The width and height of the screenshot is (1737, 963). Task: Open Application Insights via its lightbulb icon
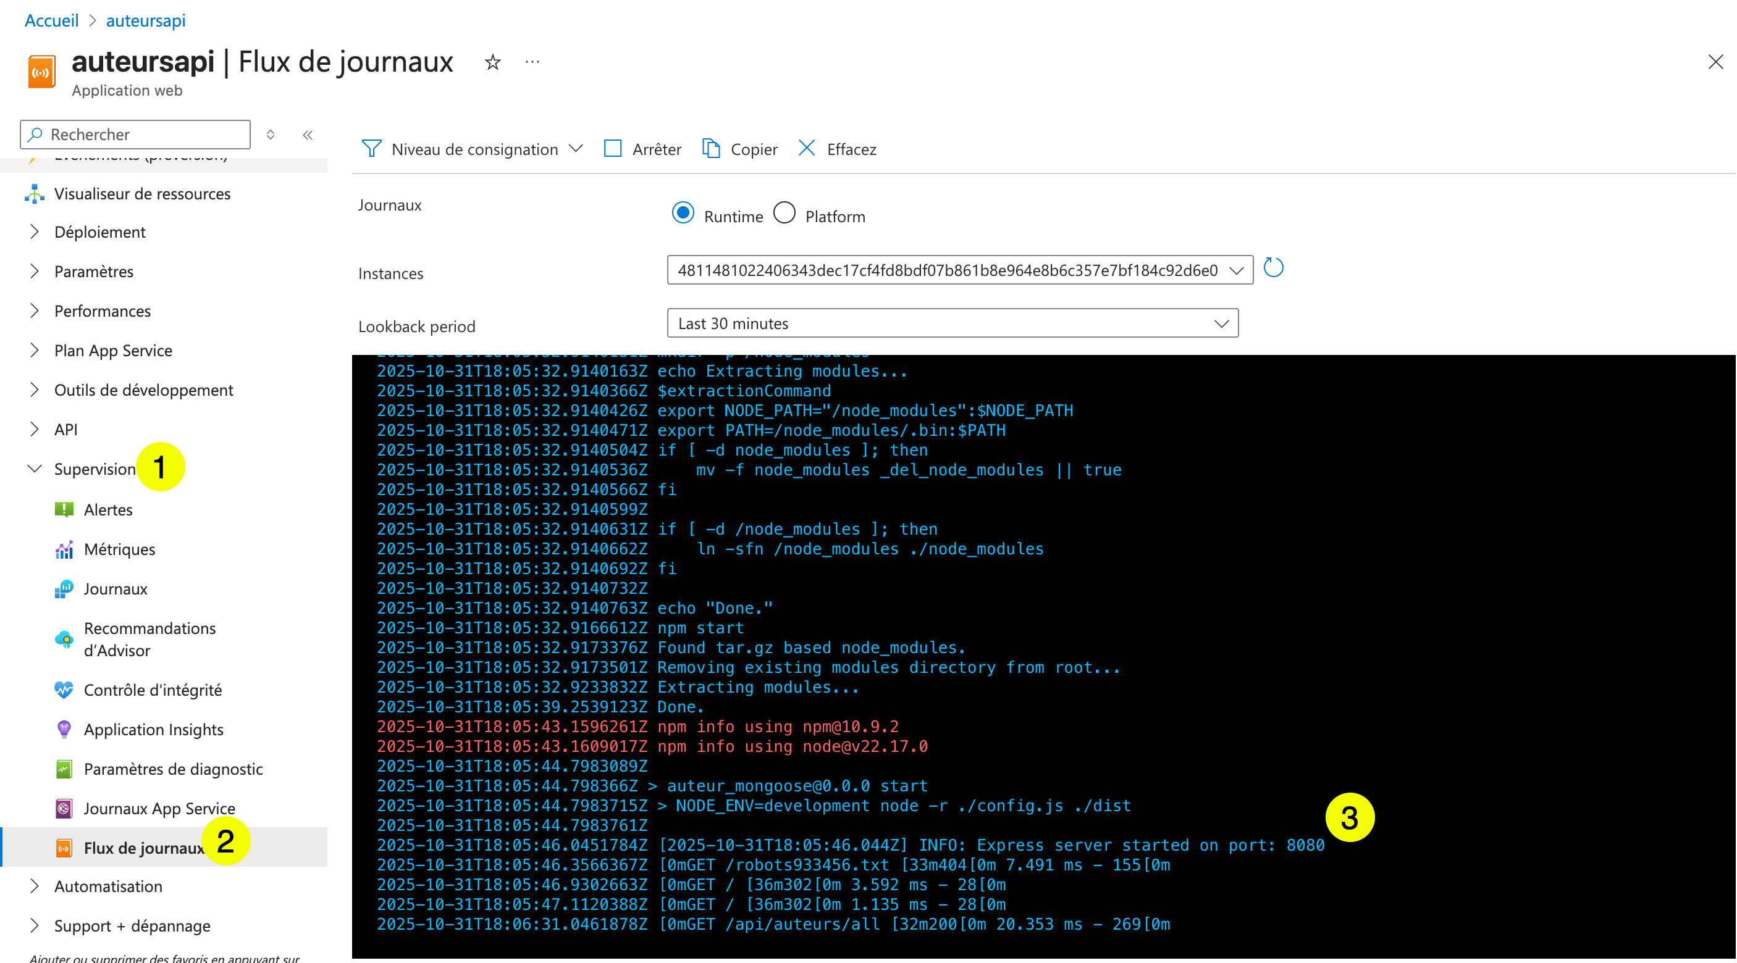click(64, 729)
